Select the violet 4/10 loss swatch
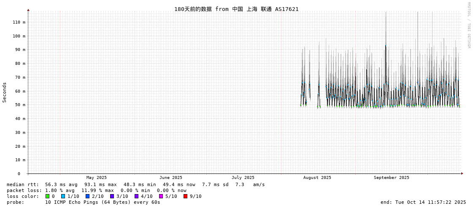This screenshot has height=208, width=473. tap(136, 196)
